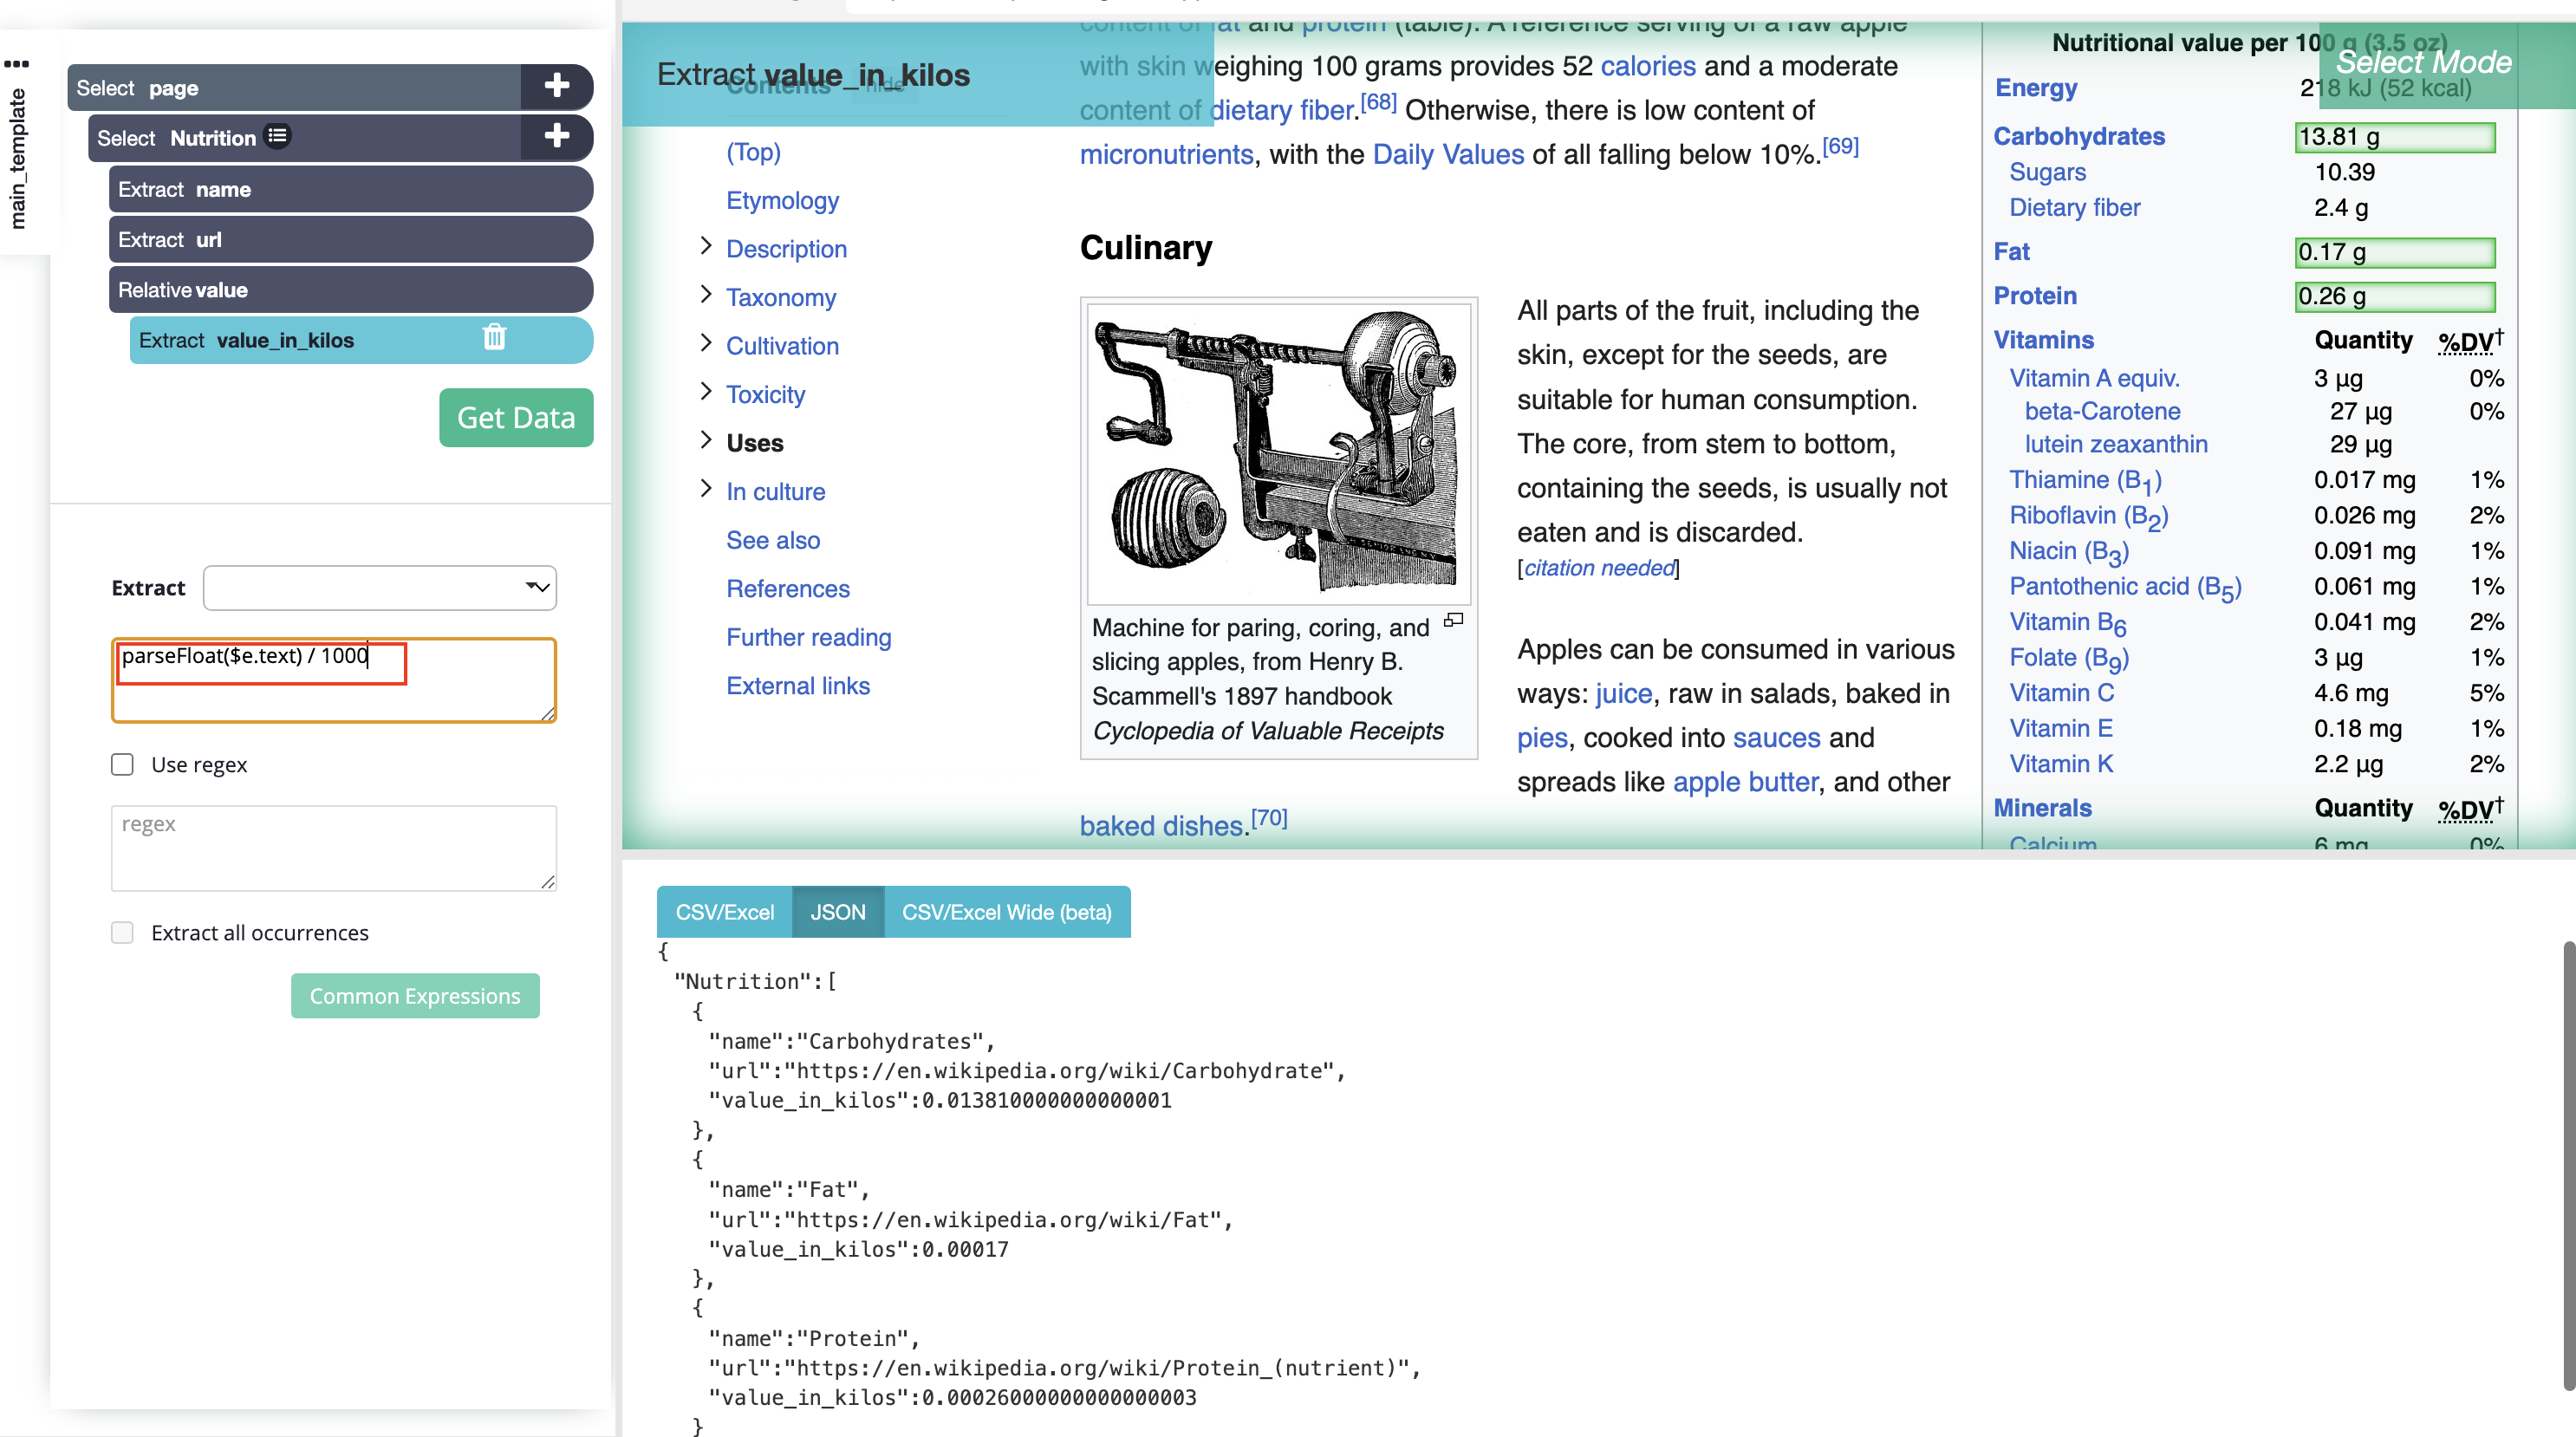Expand the Toxicity contents section
The width and height of the screenshot is (2576, 1437).
tap(706, 391)
